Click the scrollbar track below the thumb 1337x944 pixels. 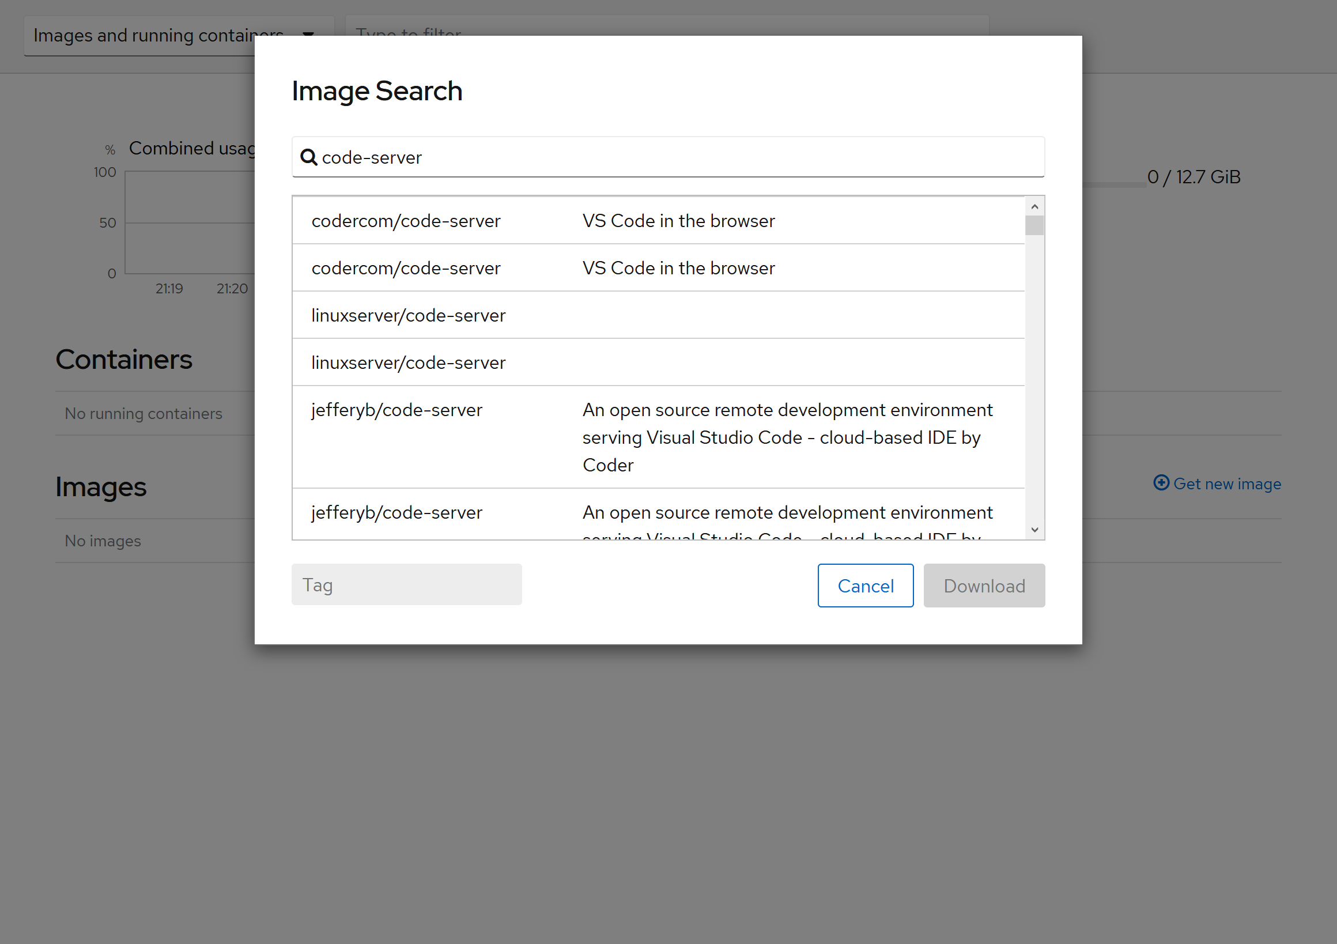1034,379
